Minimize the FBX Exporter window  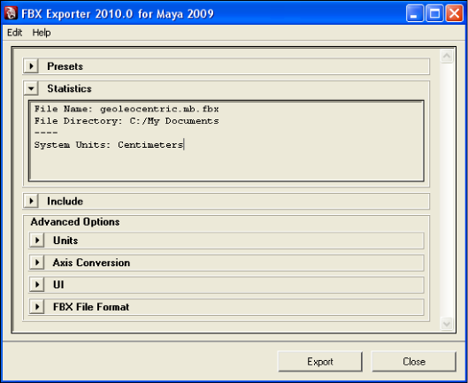pos(415,13)
